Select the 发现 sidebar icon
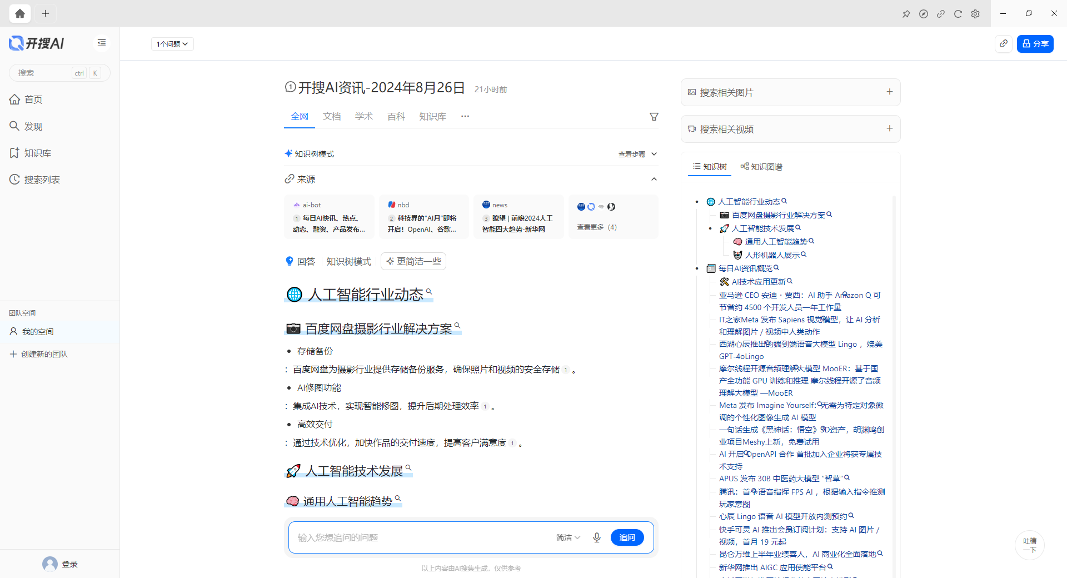The image size is (1067, 578). click(14, 126)
